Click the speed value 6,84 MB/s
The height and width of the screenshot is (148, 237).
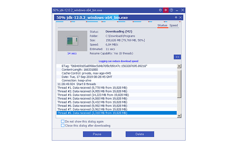tap(112, 44)
